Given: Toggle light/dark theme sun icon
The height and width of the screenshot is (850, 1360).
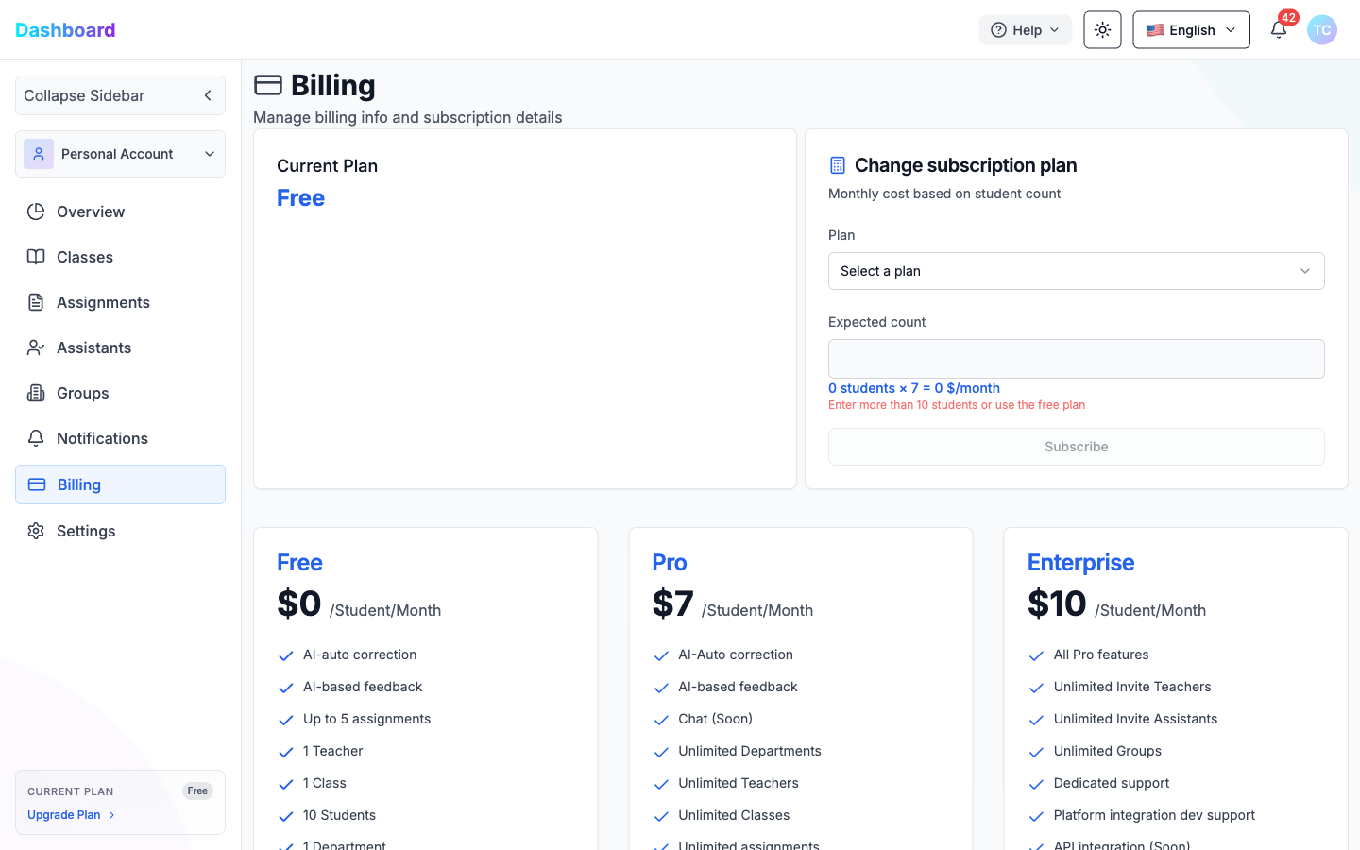Looking at the screenshot, I should [1102, 30].
